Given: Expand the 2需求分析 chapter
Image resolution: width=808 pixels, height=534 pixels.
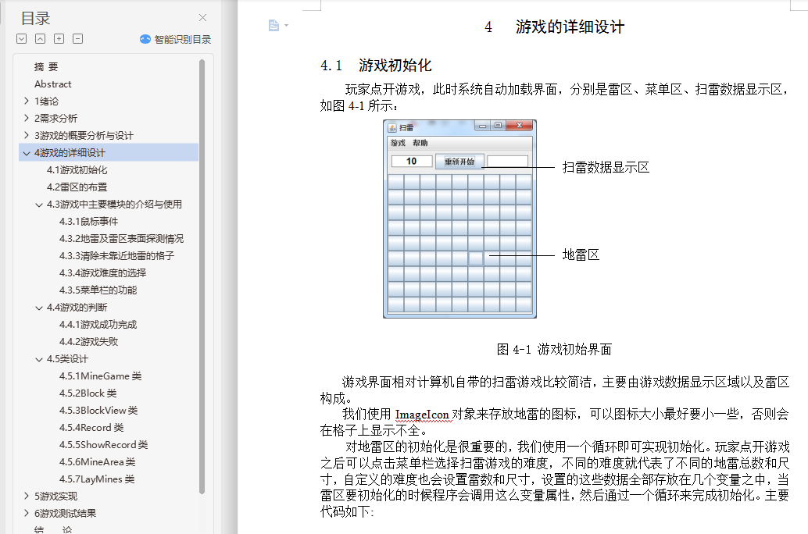Looking at the screenshot, I should click(27, 118).
